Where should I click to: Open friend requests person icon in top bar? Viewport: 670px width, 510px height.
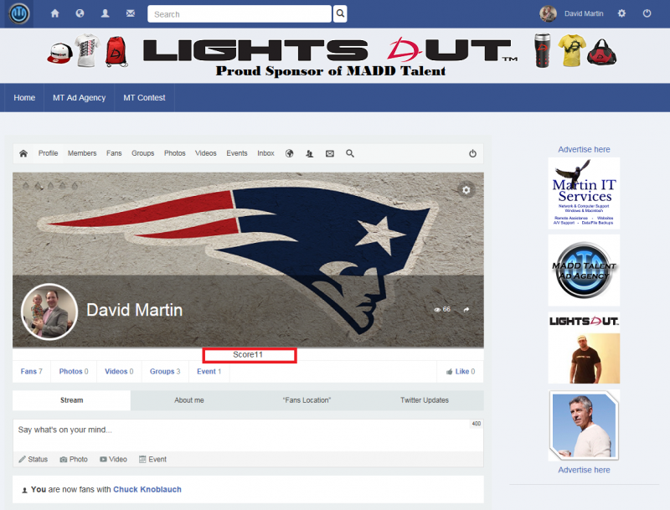106,13
